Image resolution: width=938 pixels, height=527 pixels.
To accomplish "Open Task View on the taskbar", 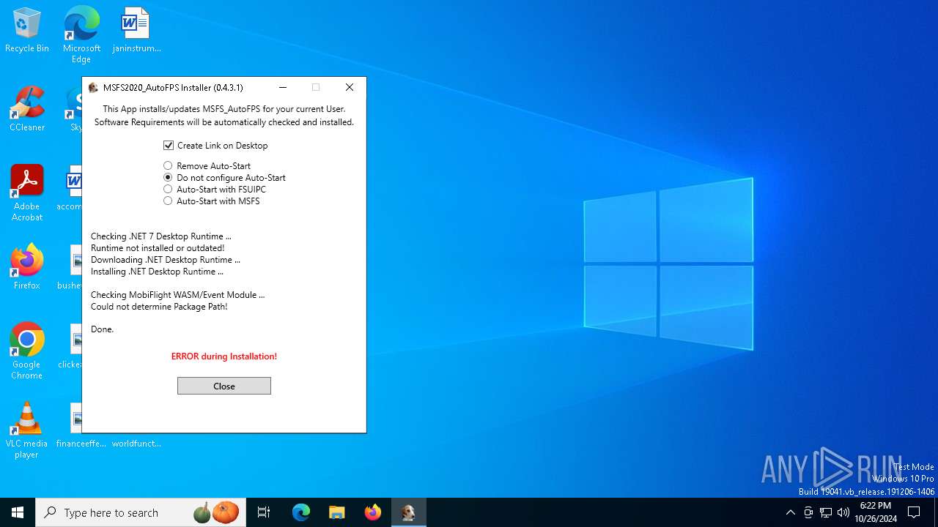I will [x=265, y=512].
